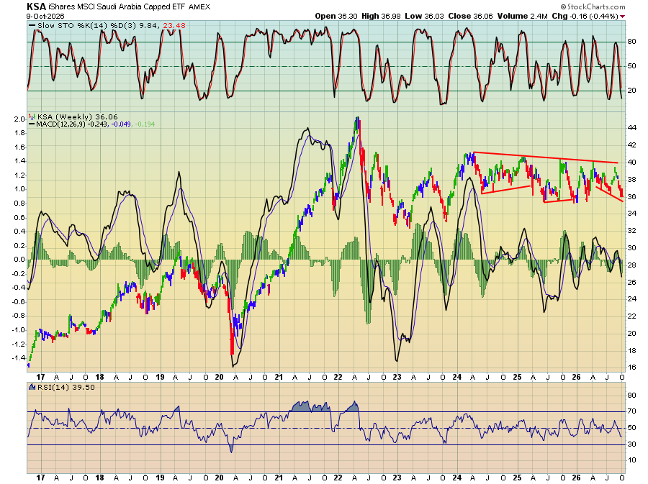Click the upper red descending trendline

click(x=546, y=157)
